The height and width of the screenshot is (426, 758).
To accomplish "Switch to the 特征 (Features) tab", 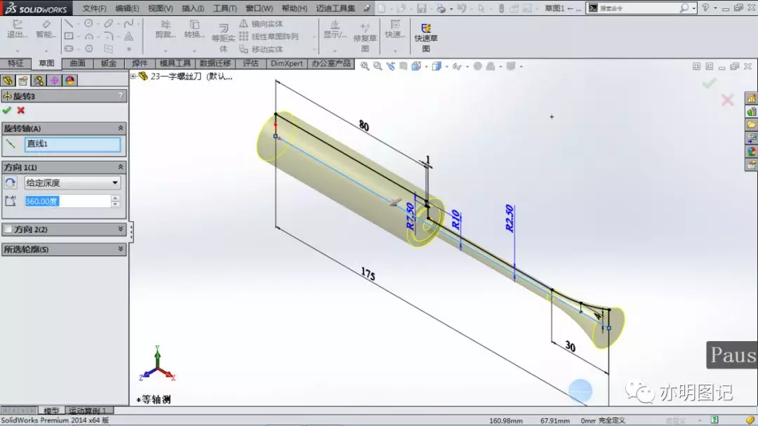I will click(x=15, y=63).
